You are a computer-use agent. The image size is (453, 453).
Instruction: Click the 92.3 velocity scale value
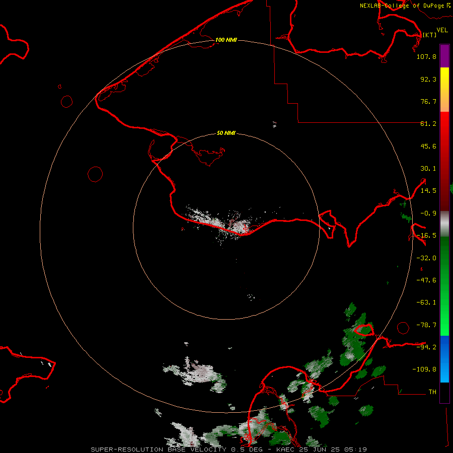(x=428, y=79)
